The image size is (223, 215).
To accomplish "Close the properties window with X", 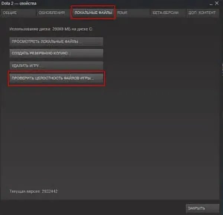I will point(217,3).
